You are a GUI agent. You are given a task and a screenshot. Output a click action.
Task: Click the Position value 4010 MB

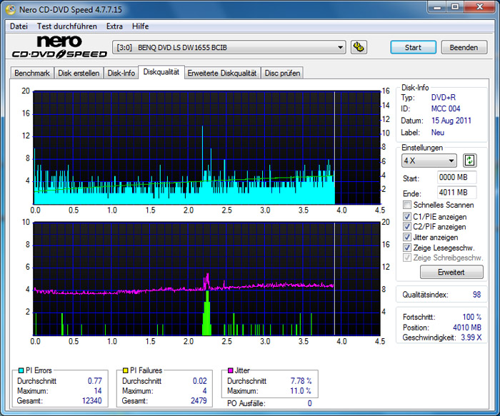click(467, 328)
